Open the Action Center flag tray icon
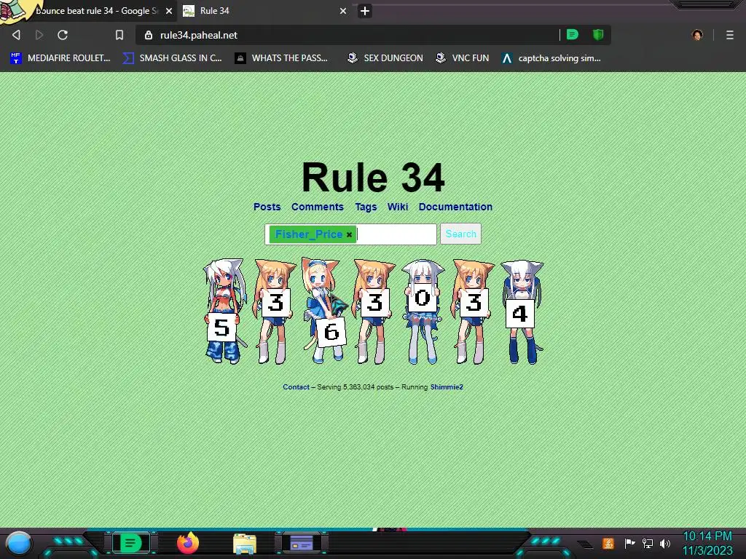Screen dimensions: 746x559 (630, 543)
